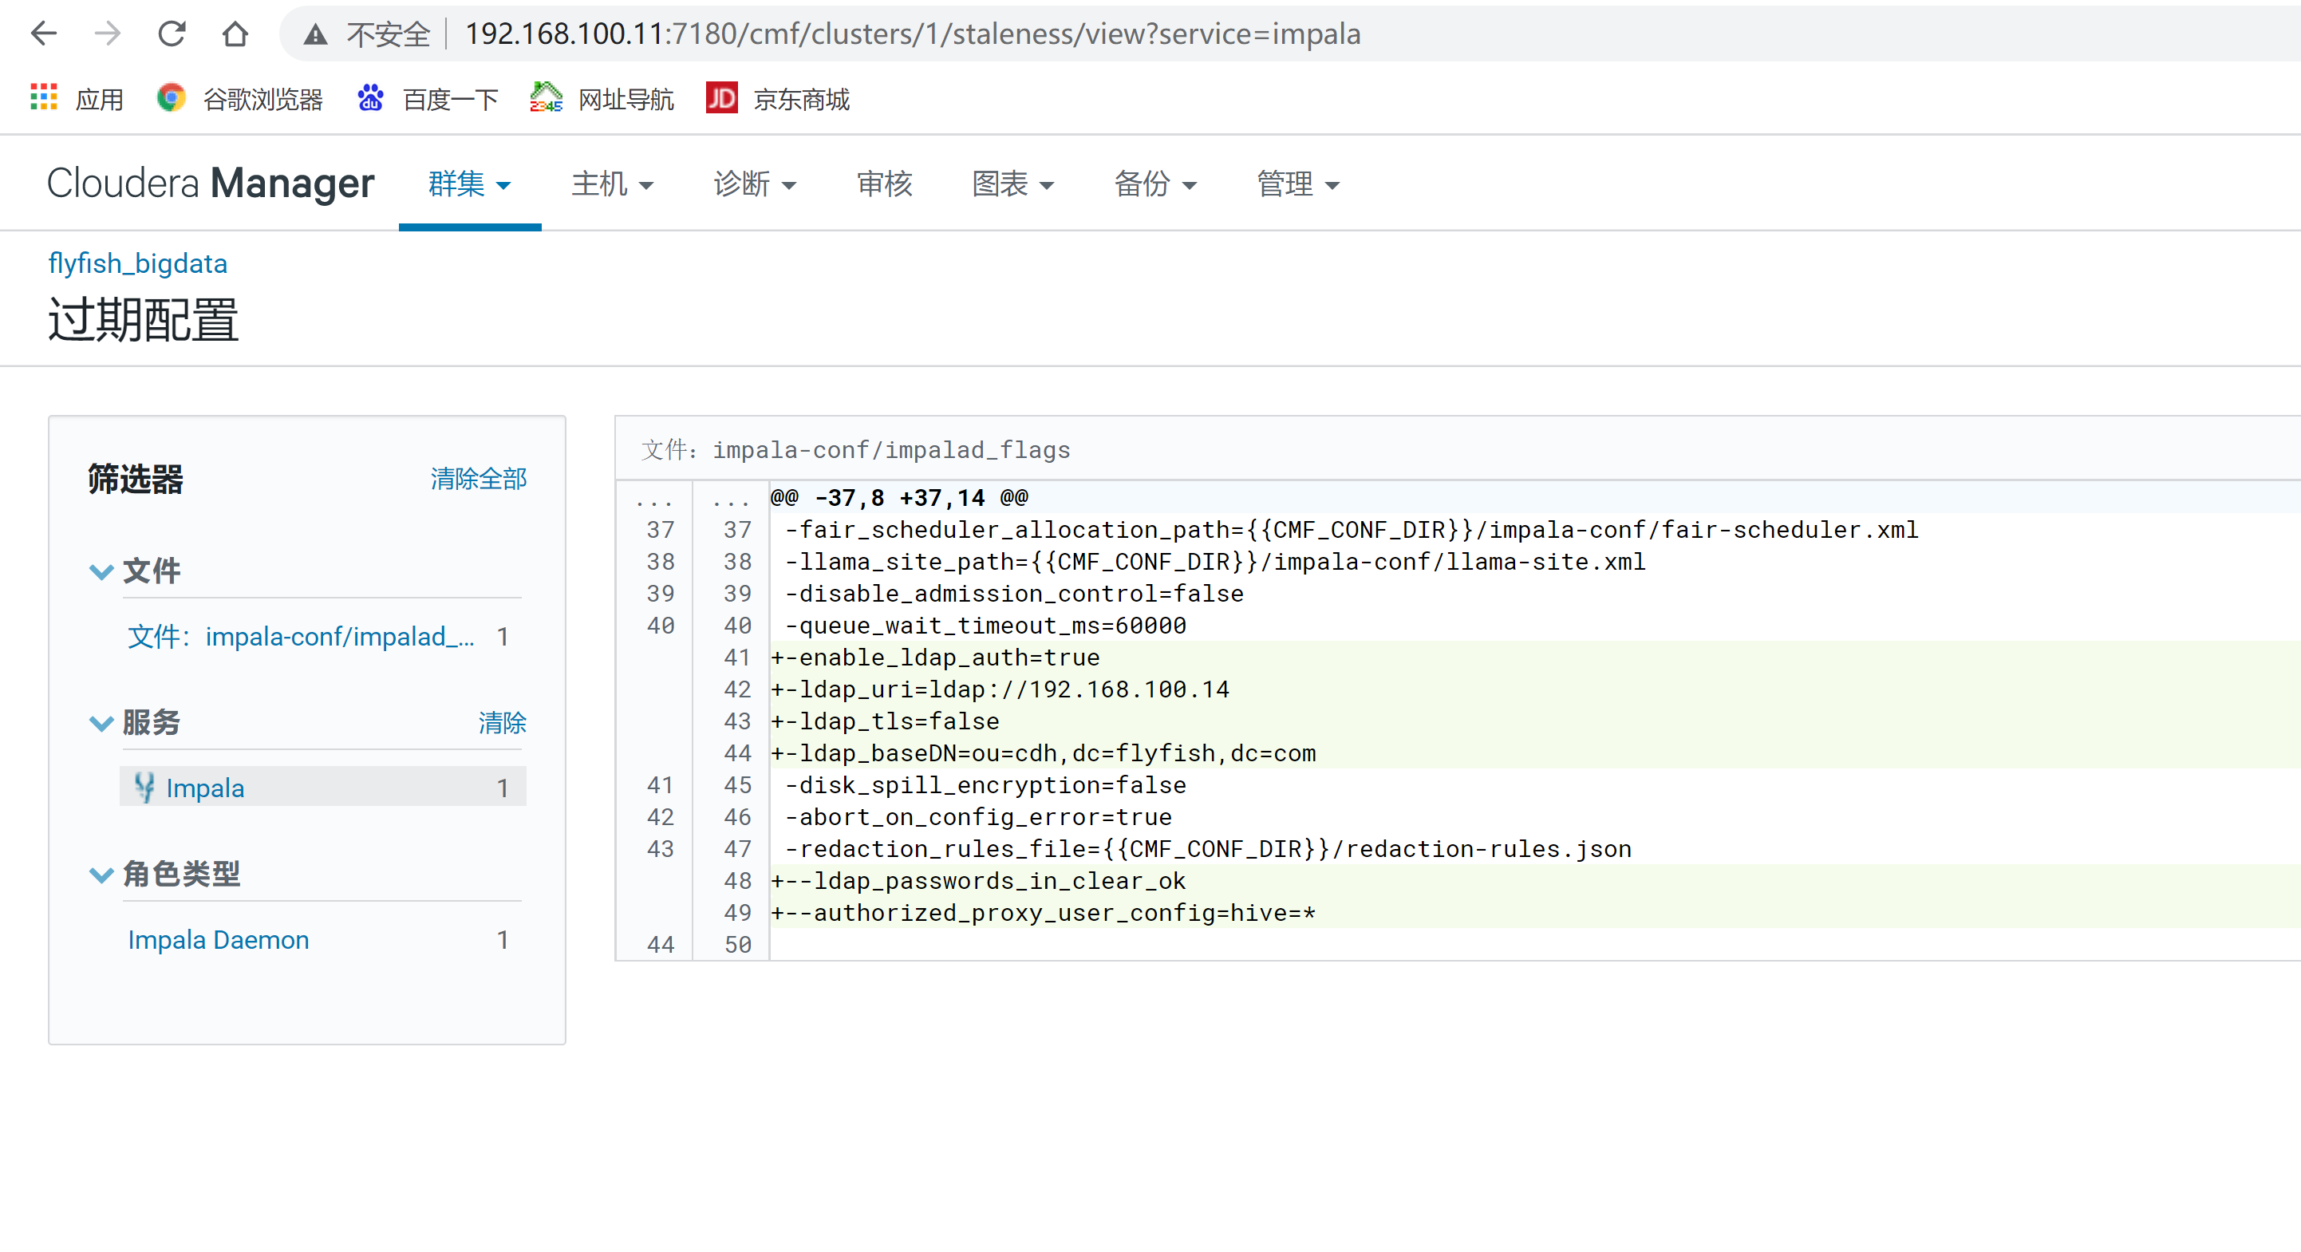The height and width of the screenshot is (1252, 2301).
Task: Click the added line -ldap_tls=false
Action: 885,721
